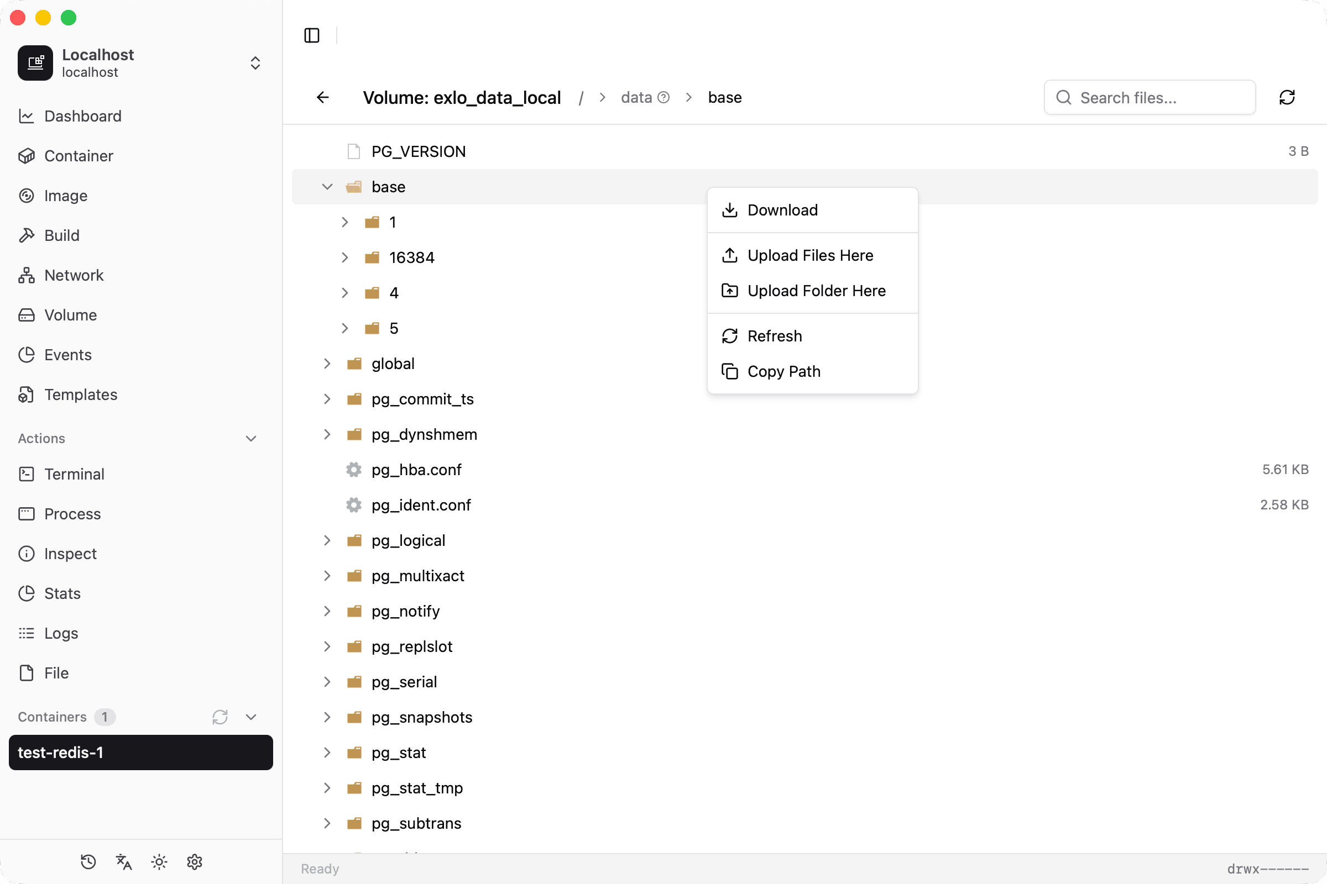Select Download from the context menu

pos(782,210)
